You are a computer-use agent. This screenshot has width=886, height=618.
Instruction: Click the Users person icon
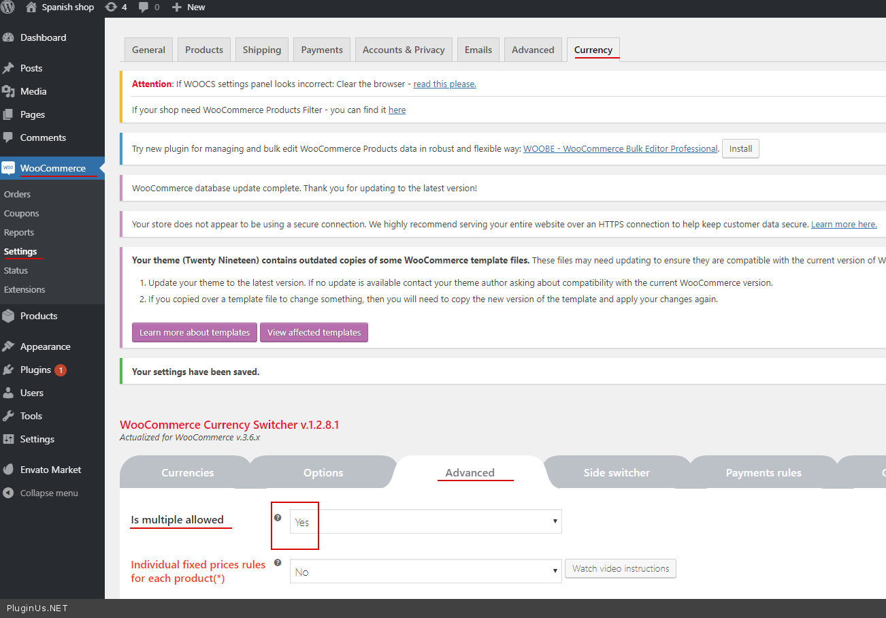(x=8, y=393)
